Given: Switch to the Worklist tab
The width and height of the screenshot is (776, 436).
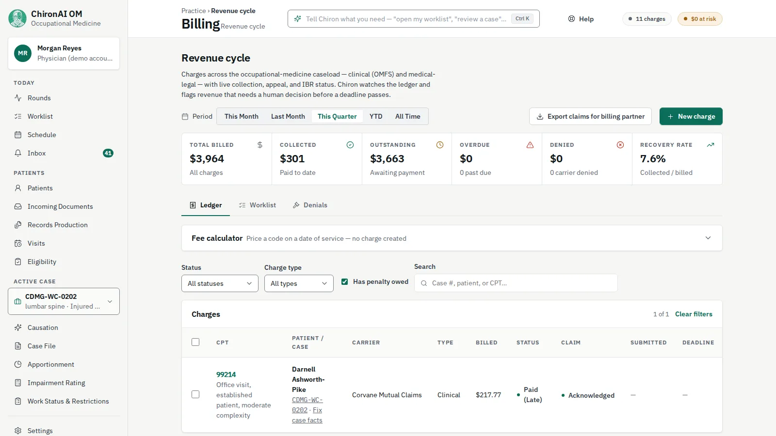Looking at the screenshot, I should [x=258, y=205].
